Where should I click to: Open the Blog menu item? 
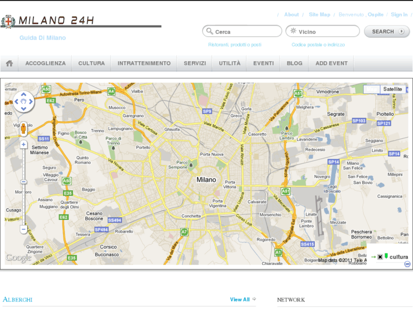pos(294,64)
